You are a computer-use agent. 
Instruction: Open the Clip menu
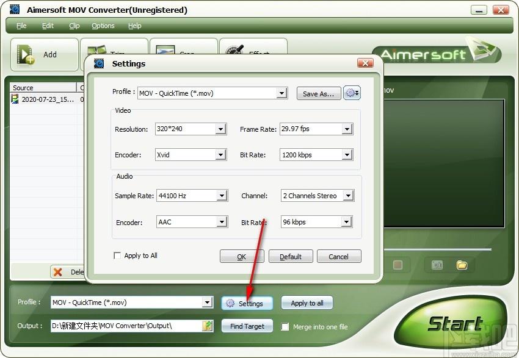(74, 26)
